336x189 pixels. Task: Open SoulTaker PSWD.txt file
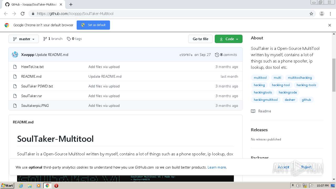tap(37, 86)
